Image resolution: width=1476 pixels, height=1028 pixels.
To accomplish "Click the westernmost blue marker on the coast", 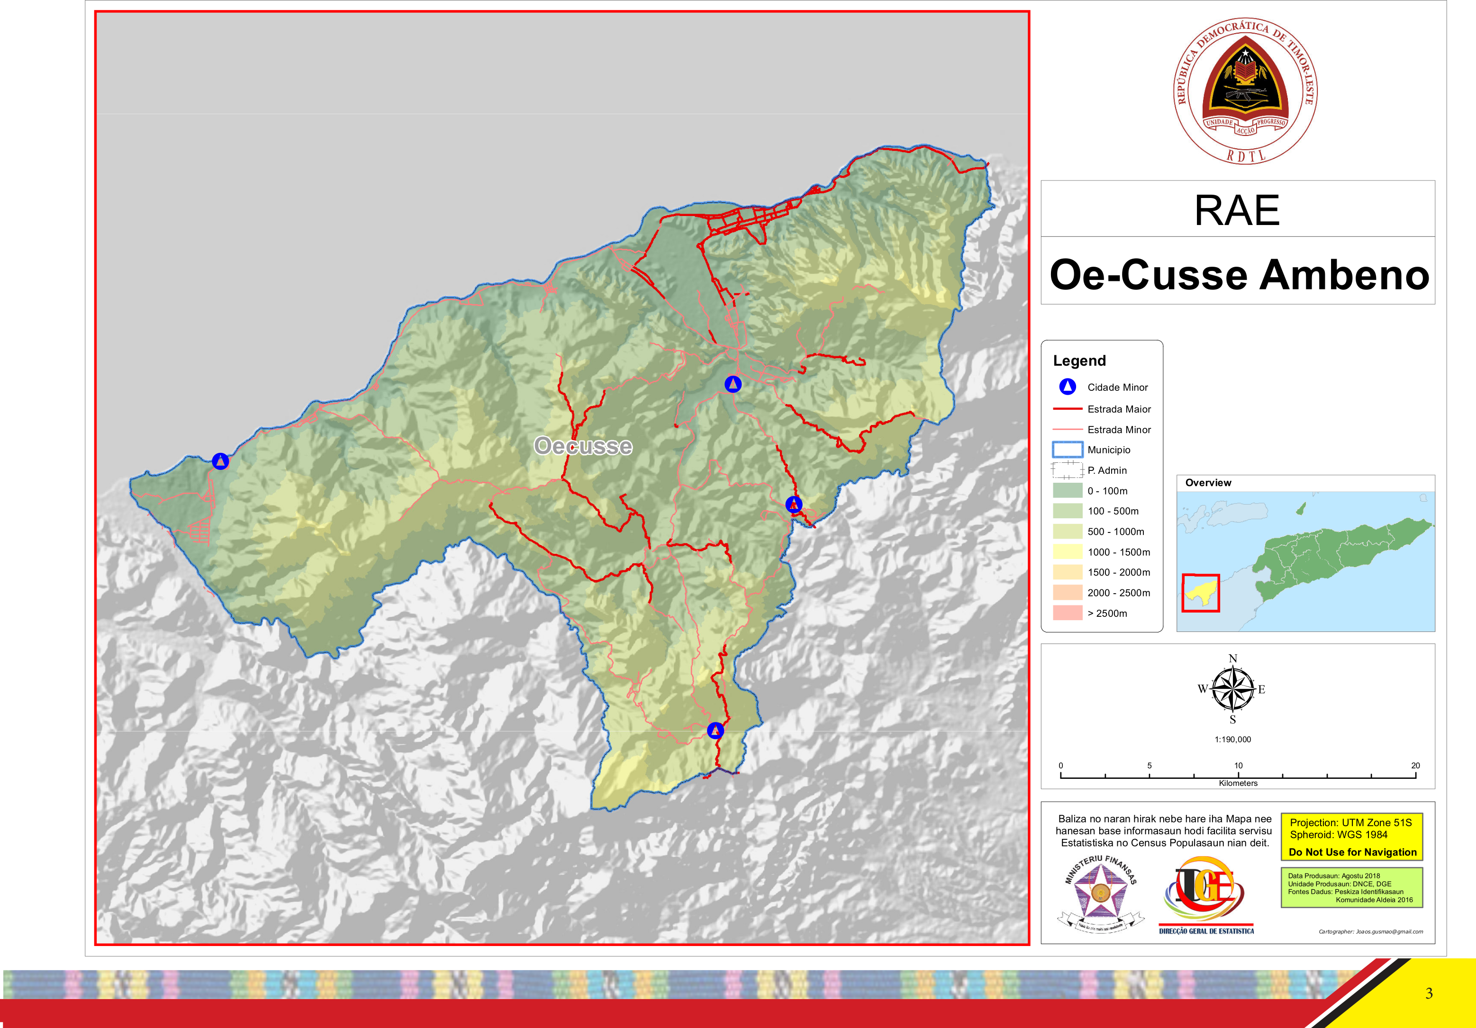I will [x=220, y=461].
